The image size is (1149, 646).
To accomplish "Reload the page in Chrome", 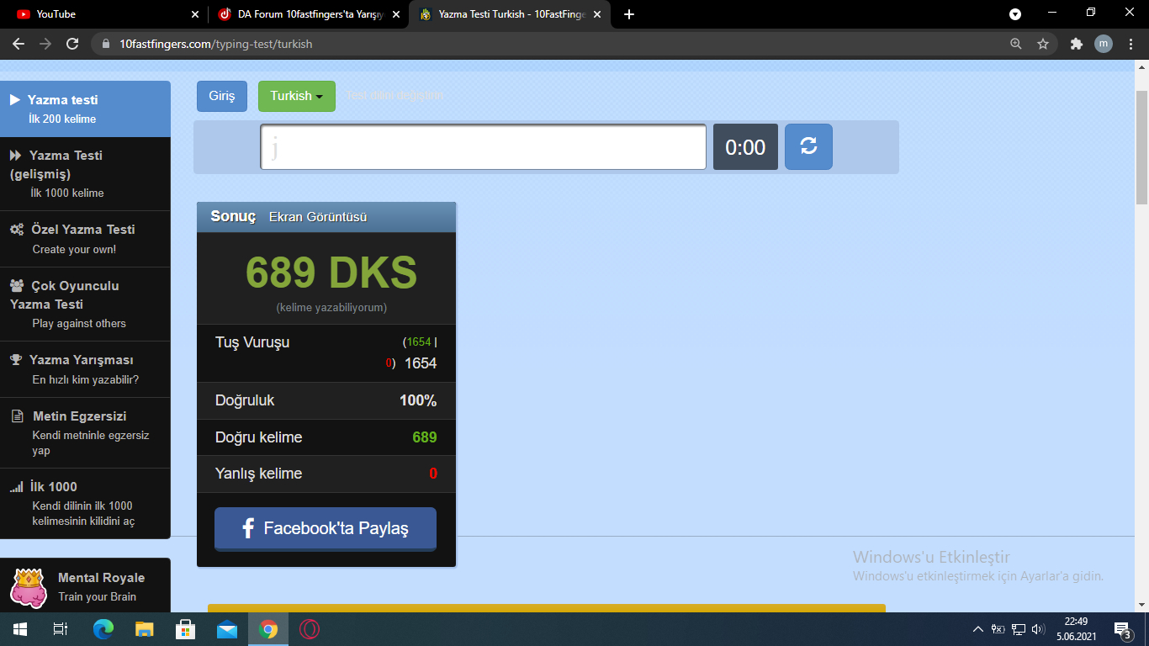I will coord(72,44).
